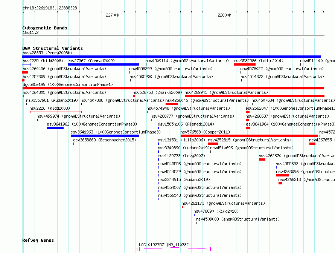Screen dimensions: 335x253
Task: Open nsv4514372 gnomAD variant label
Action: pyautogui.click(x=282, y=77)
